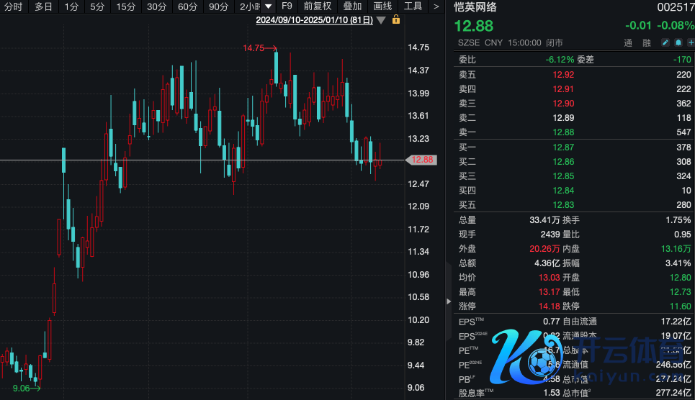
Task: Open the 工具 tools menu
Action: (413, 6)
